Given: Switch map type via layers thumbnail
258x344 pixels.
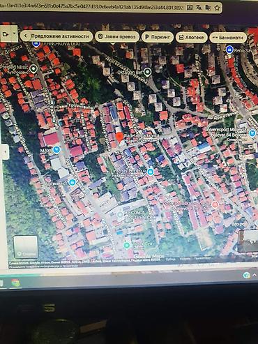Looking at the screenshot, I should point(26,247).
